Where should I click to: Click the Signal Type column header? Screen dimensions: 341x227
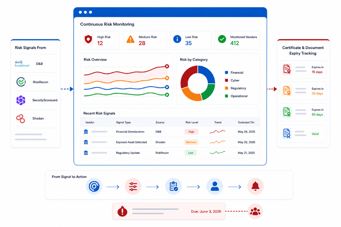123,122
